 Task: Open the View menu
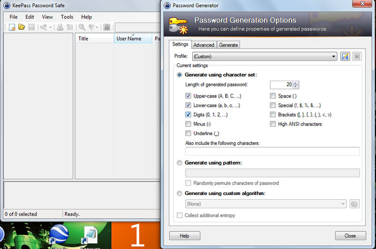point(47,17)
